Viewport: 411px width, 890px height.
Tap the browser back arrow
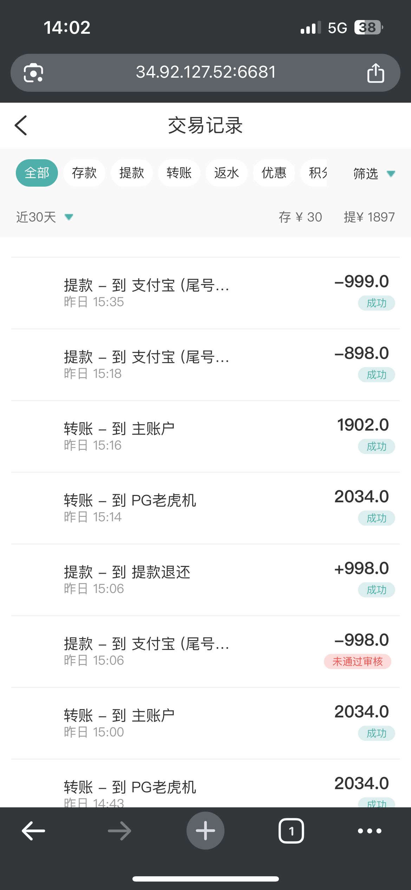(x=33, y=831)
